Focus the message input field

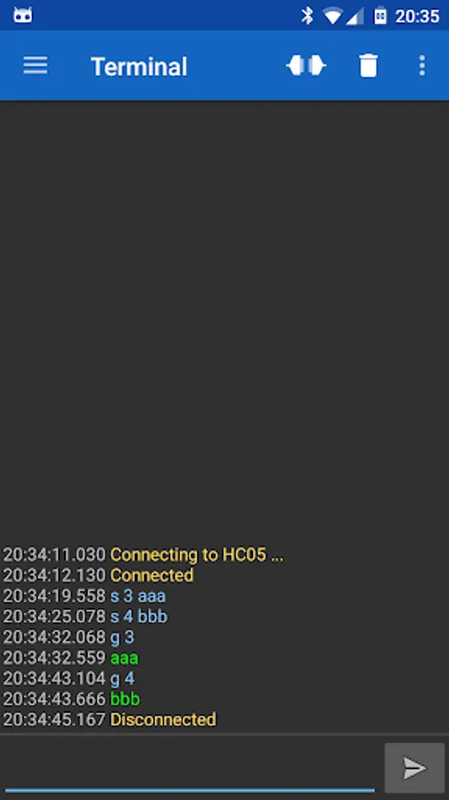pos(190,767)
